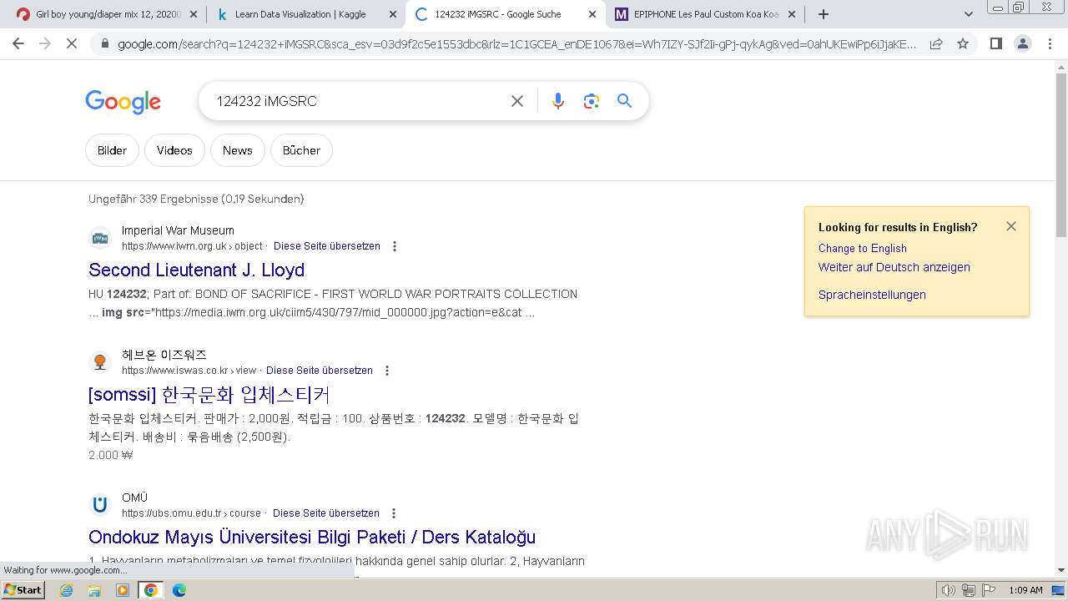Open [somssi] Korean sticker result
The height and width of the screenshot is (601, 1068).
click(209, 394)
